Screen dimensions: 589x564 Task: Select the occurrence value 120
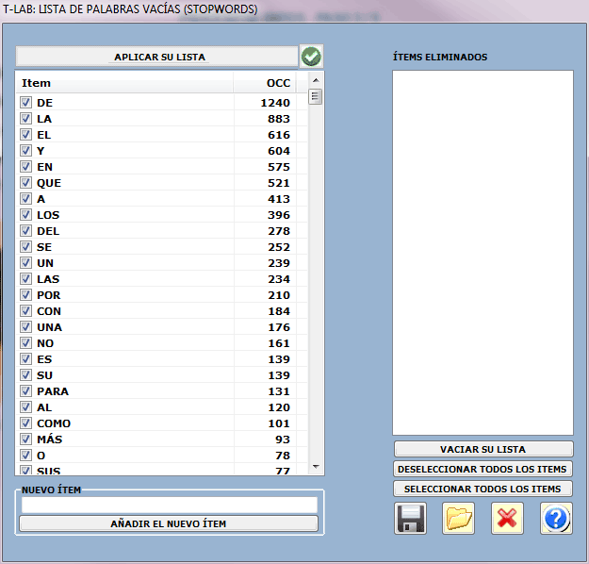[x=279, y=407]
